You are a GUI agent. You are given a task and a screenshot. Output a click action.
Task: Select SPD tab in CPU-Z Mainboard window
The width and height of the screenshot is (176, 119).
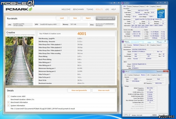(x=148, y=45)
